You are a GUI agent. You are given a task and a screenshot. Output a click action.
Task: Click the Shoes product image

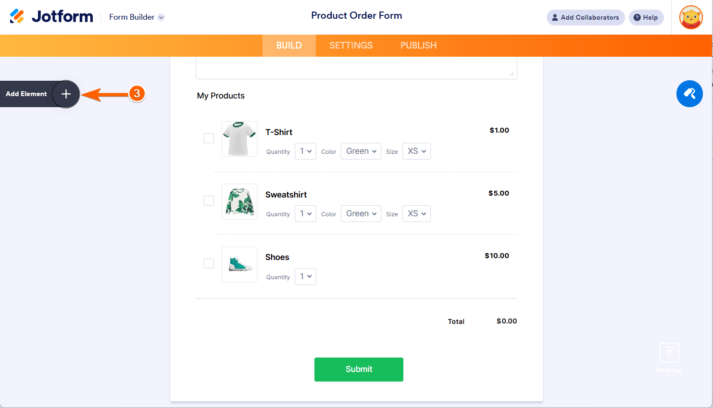tap(239, 264)
